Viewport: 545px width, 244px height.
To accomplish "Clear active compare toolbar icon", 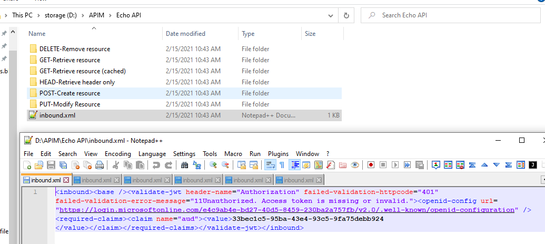I will click(461, 165).
